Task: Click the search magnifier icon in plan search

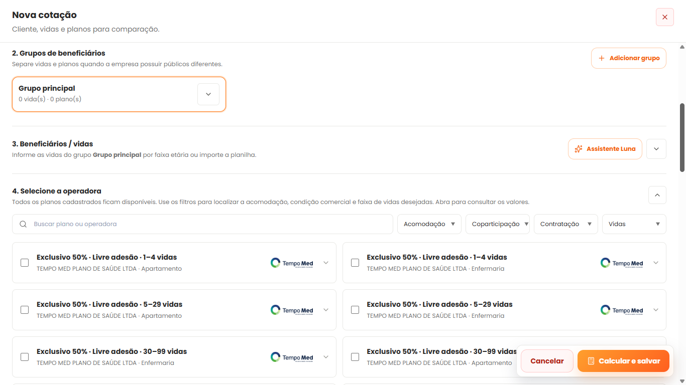Action: [23, 224]
